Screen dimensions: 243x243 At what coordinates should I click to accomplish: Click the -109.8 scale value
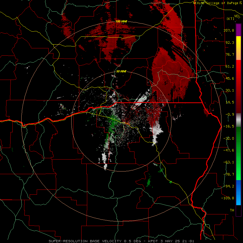[x=228, y=198]
